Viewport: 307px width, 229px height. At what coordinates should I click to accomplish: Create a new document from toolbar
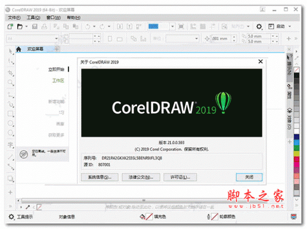click(10, 27)
